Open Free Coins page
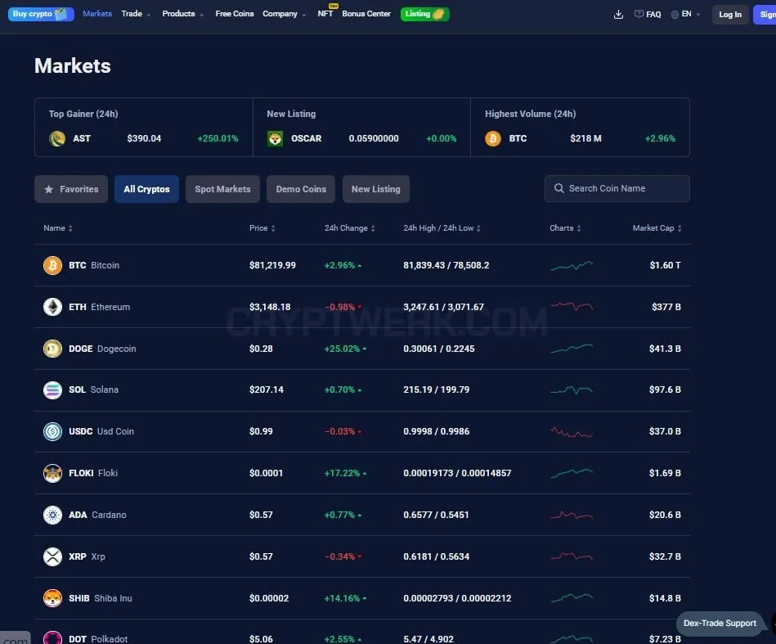This screenshot has width=776, height=644. 235,14
